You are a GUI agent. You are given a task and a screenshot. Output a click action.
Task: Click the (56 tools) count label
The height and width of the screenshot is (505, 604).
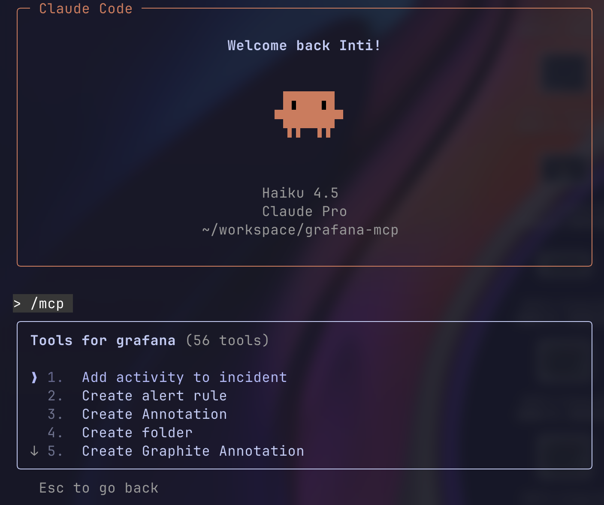click(x=227, y=340)
